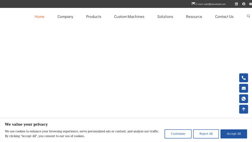Go to the Home menu item
This screenshot has width=252, height=142.
click(x=39, y=17)
